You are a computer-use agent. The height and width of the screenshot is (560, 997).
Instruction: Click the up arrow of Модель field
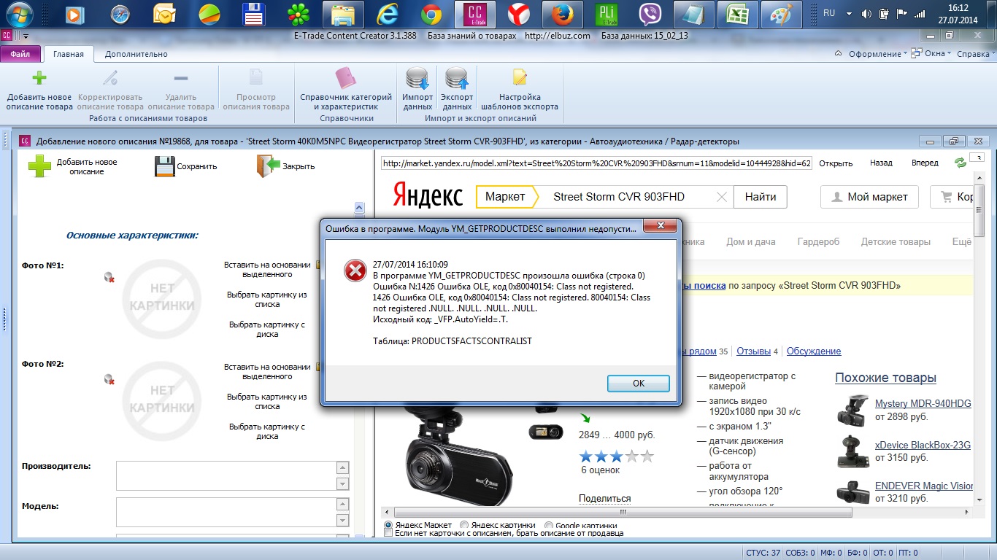click(342, 504)
